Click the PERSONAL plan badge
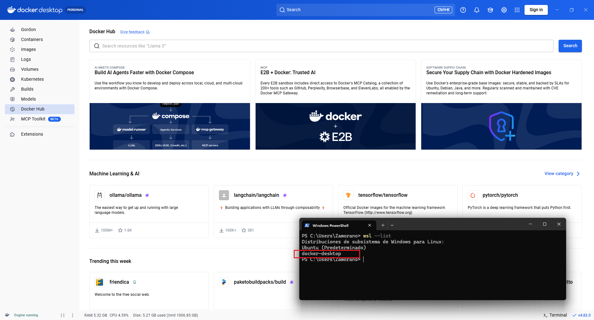594x320 pixels. (75, 10)
